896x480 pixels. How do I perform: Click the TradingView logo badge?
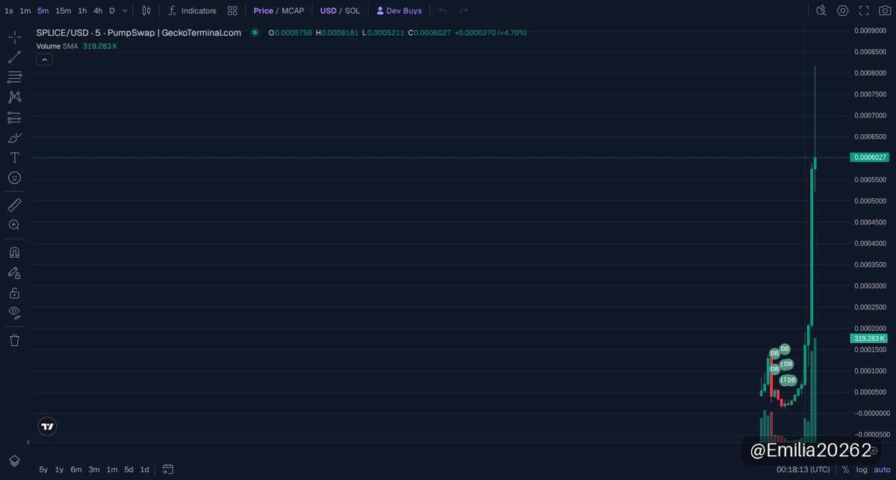(47, 426)
